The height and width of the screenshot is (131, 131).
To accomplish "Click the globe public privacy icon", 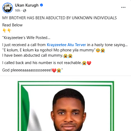I will 25,11.
